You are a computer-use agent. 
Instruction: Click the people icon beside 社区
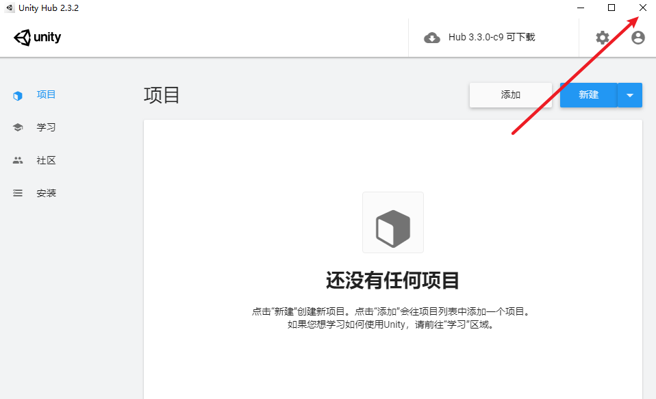click(18, 161)
